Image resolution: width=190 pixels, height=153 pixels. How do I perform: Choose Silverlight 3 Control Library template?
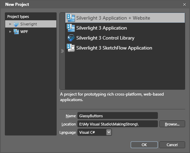click(125, 38)
